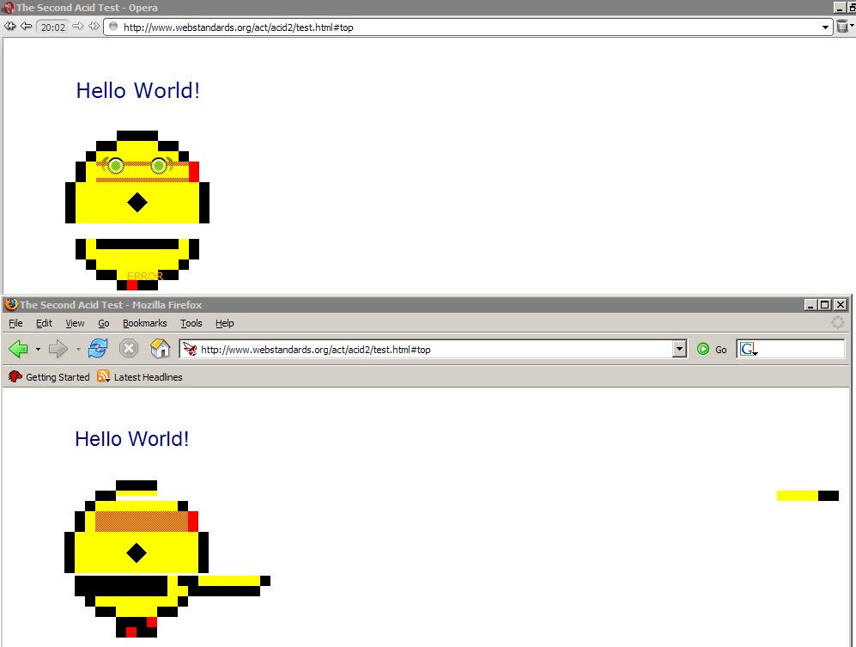Click the site favicon in Firefox's URL bar
Viewport: 856px width, 647px height.
(190, 349)
